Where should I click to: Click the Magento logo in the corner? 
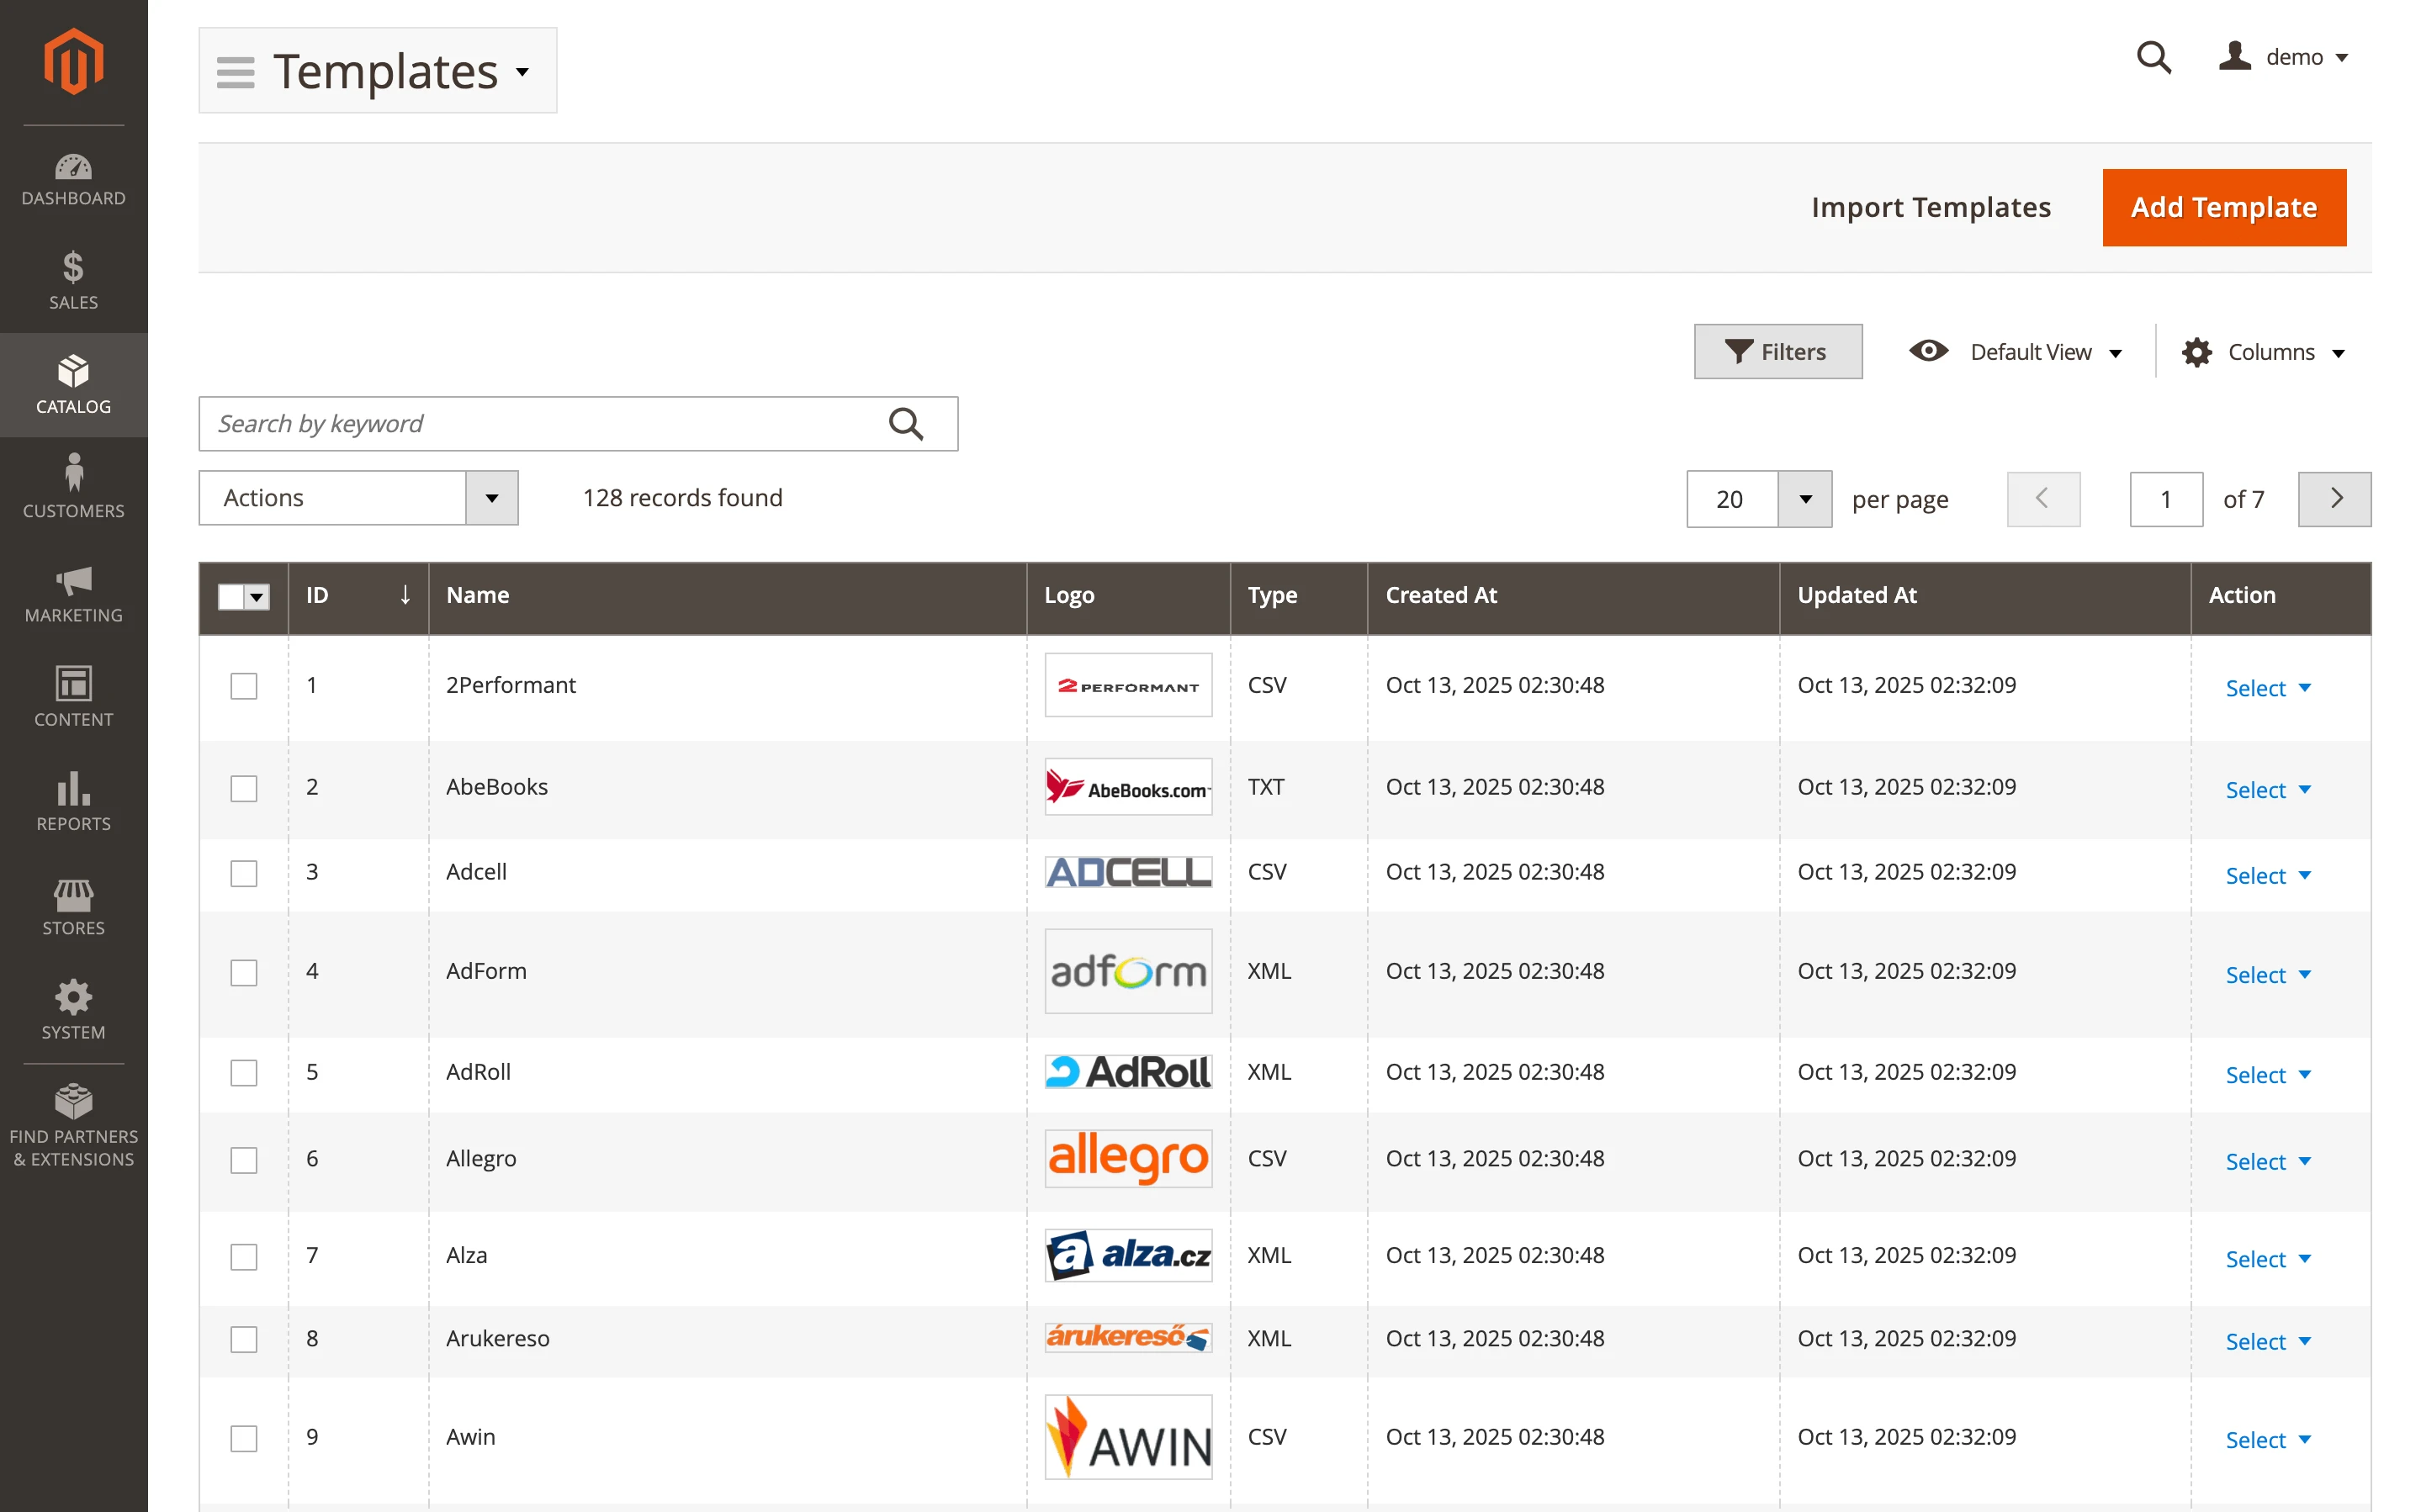(x=73, y=60)
